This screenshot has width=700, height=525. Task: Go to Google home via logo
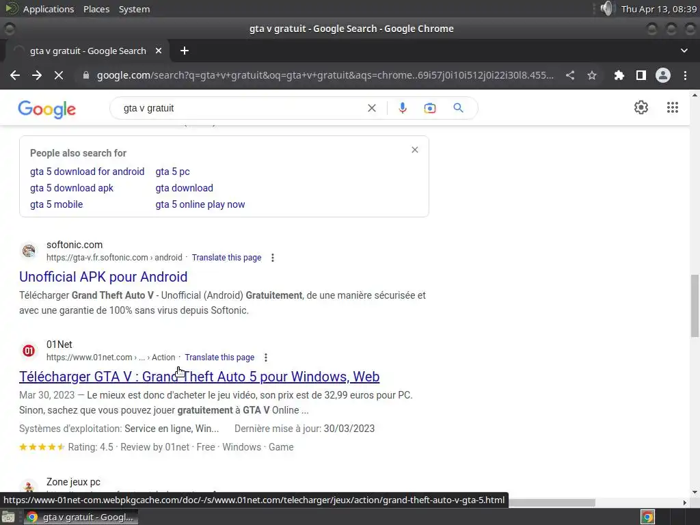tap(47, 109)
